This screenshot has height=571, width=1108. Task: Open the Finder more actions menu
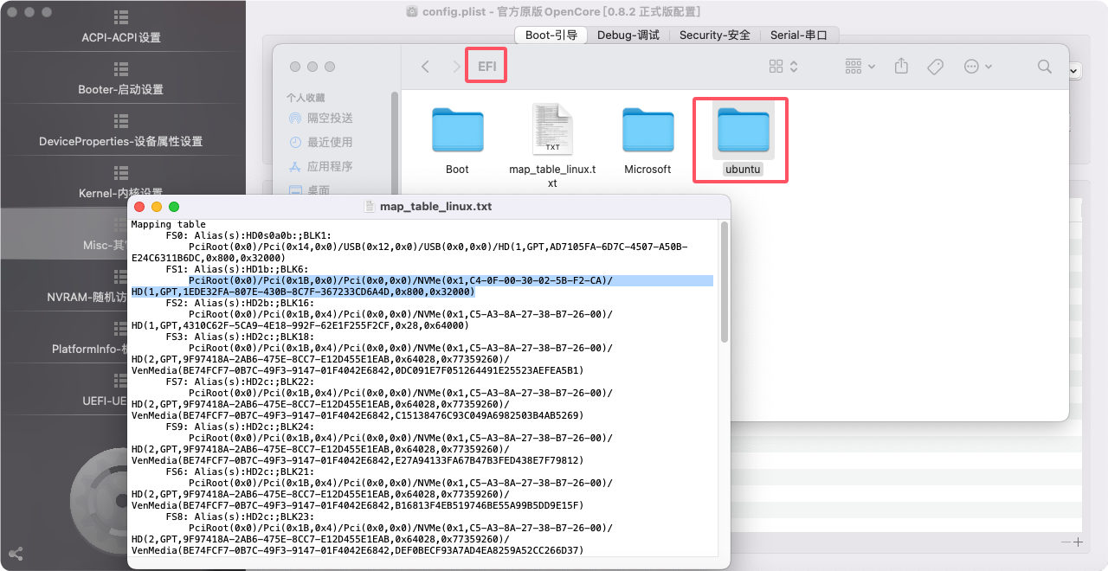coord(977,67)
